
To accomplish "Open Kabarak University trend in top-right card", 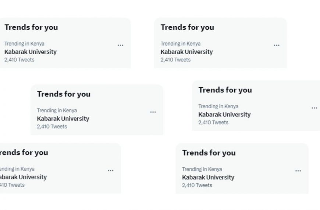I will (x=186, y=52).
